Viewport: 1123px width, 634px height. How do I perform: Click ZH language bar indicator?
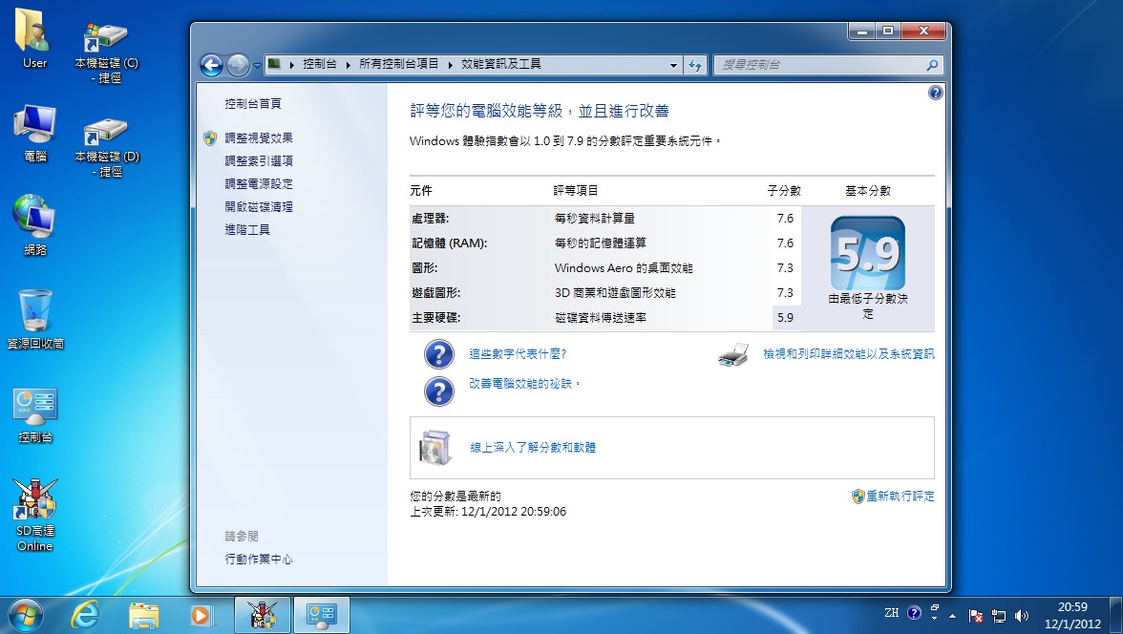pos(892,613)
